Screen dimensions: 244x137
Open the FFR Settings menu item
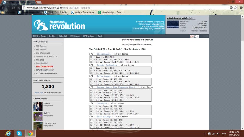coord(89,36)
